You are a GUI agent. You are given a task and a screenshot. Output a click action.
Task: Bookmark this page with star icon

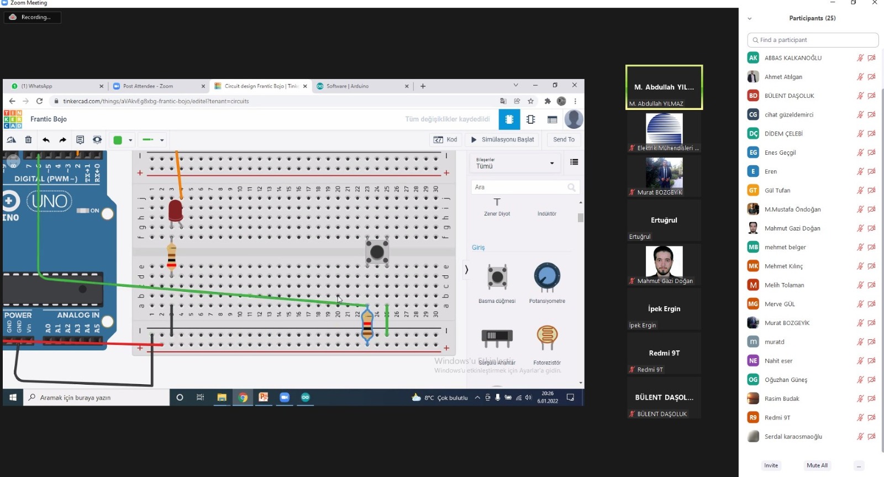[530, 101]
